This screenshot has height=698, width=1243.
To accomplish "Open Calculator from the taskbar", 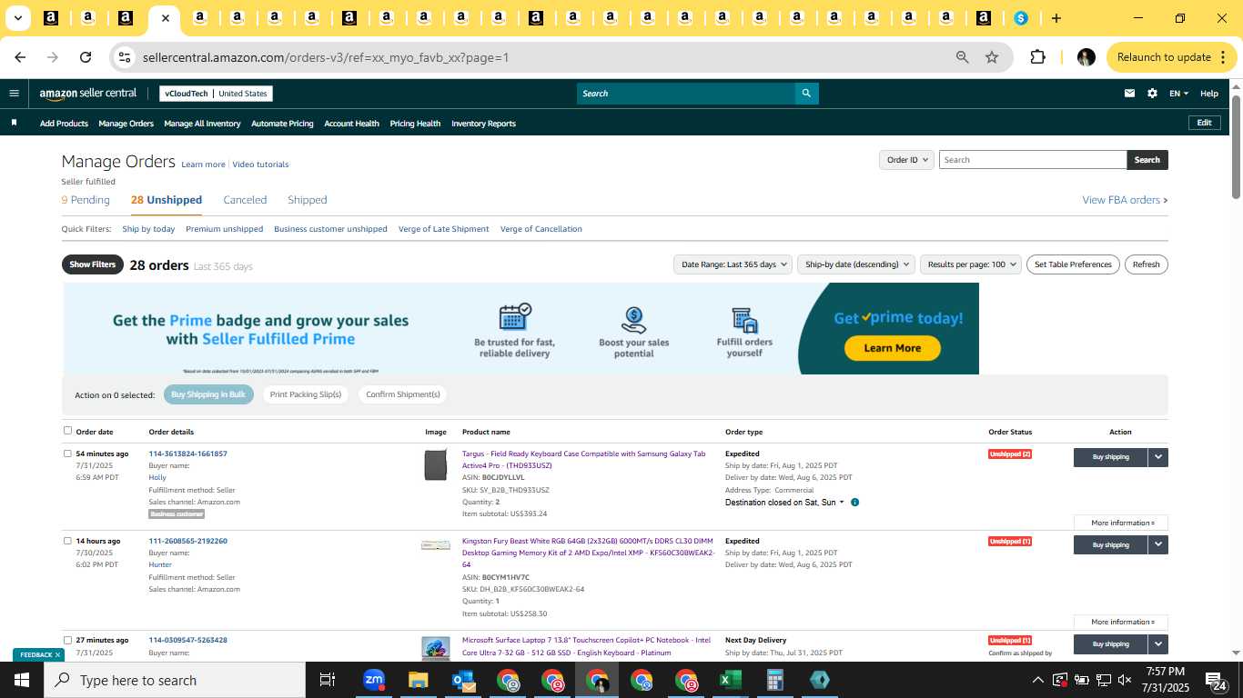I will [775, 680].
